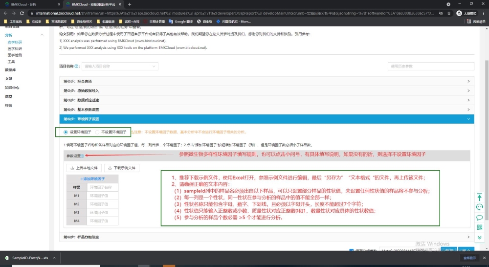Collapse floating sidebar with double-chevron icon
The height and width of the screenshot is (267, 489).
coord(480,237)
